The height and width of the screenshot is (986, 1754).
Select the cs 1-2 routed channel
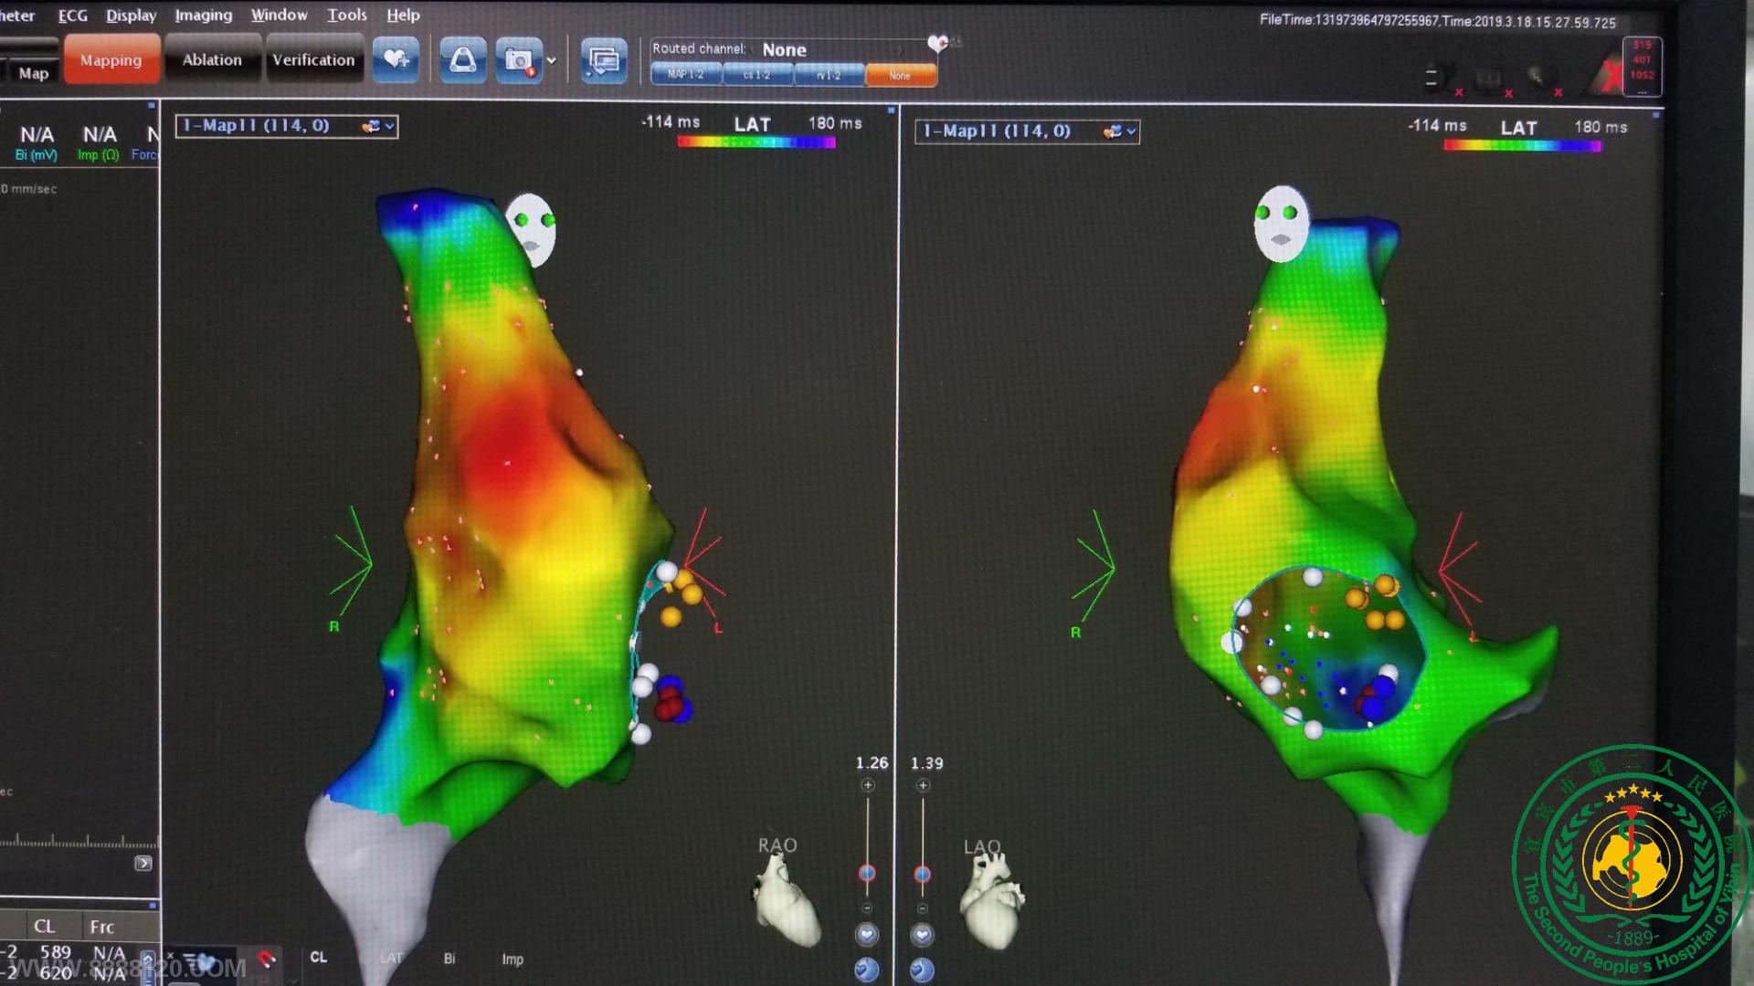[757, 75]
